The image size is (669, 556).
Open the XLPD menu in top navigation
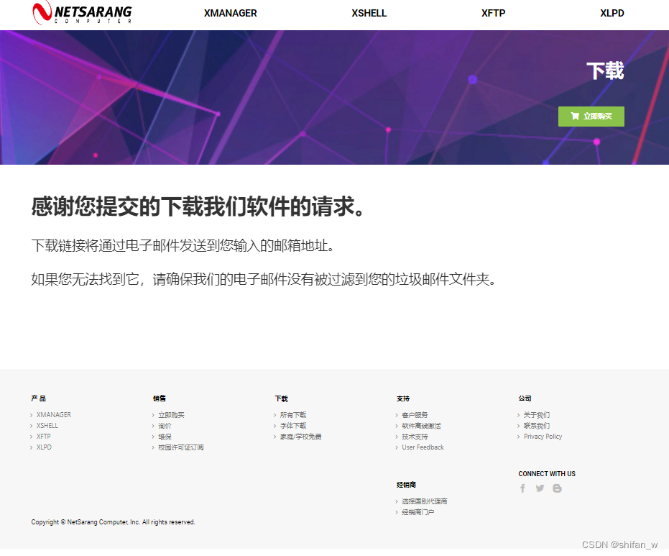point(612,13)
